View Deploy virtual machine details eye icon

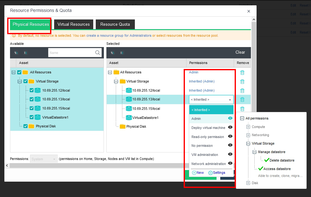coord(230,127)
